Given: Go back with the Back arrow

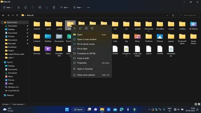Looking at the screenshot, I should point(3,15).
